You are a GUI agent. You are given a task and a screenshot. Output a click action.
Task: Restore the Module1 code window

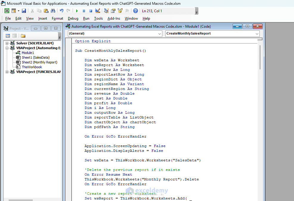pos(247,26)
